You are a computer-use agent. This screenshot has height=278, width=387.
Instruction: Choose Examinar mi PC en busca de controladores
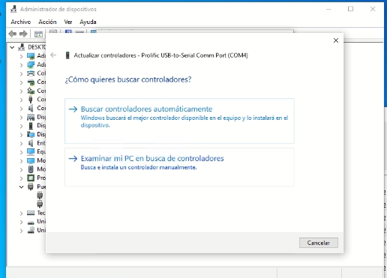tap(179, 167)
